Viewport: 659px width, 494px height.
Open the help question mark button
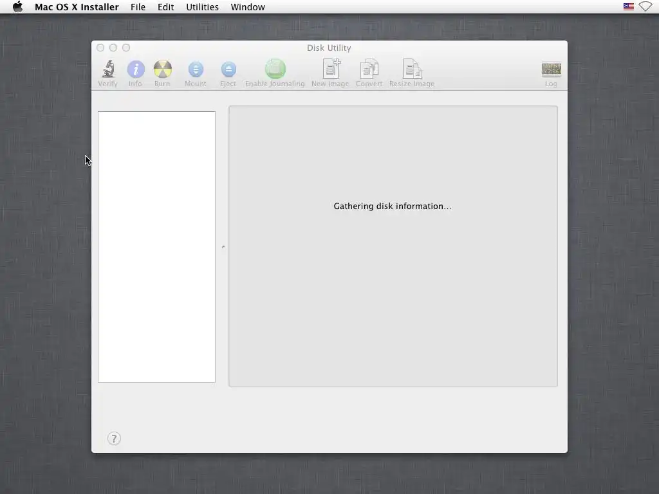point(114,439)
